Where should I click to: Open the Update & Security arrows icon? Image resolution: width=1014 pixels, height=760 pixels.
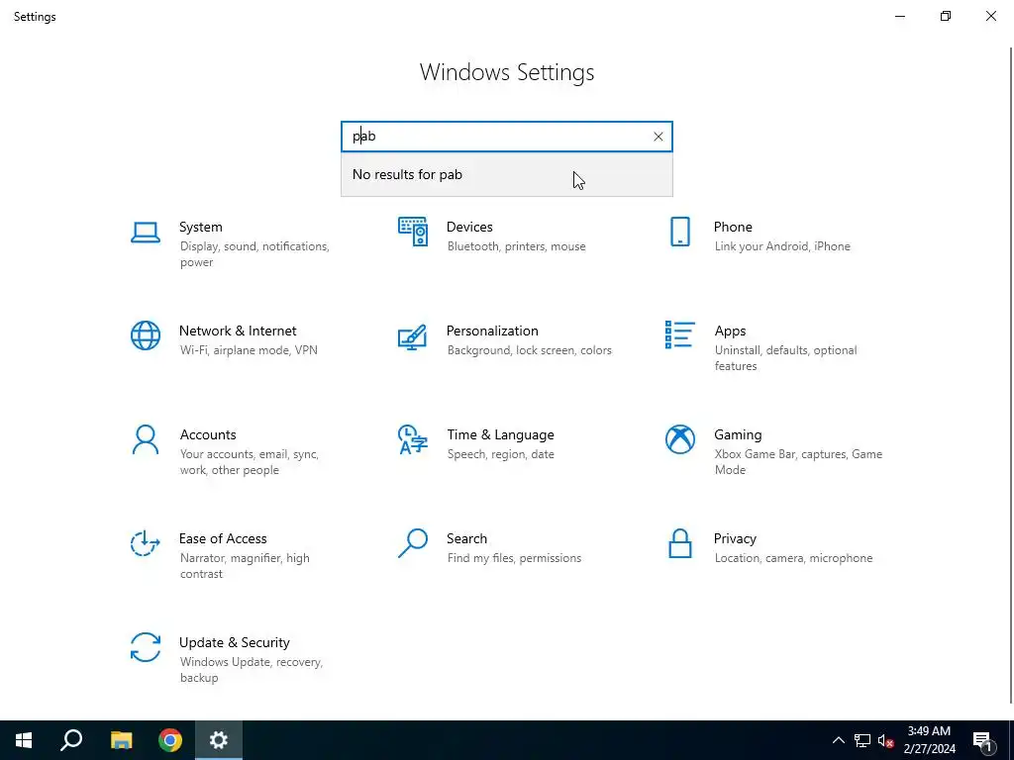click(x=146, y=647)
